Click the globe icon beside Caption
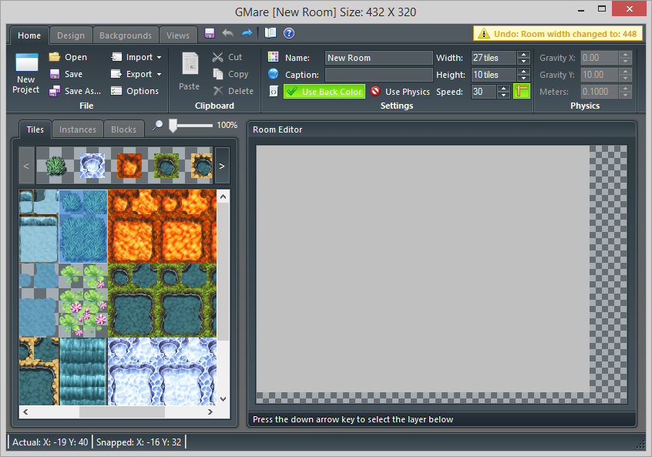Viewport: 652px width, 457px height. tap(273, 74)
